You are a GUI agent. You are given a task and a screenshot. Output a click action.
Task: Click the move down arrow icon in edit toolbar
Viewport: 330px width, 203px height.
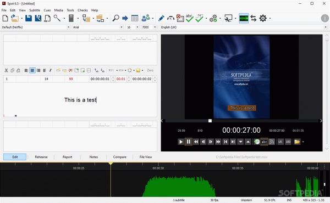[x=102, y=70]
